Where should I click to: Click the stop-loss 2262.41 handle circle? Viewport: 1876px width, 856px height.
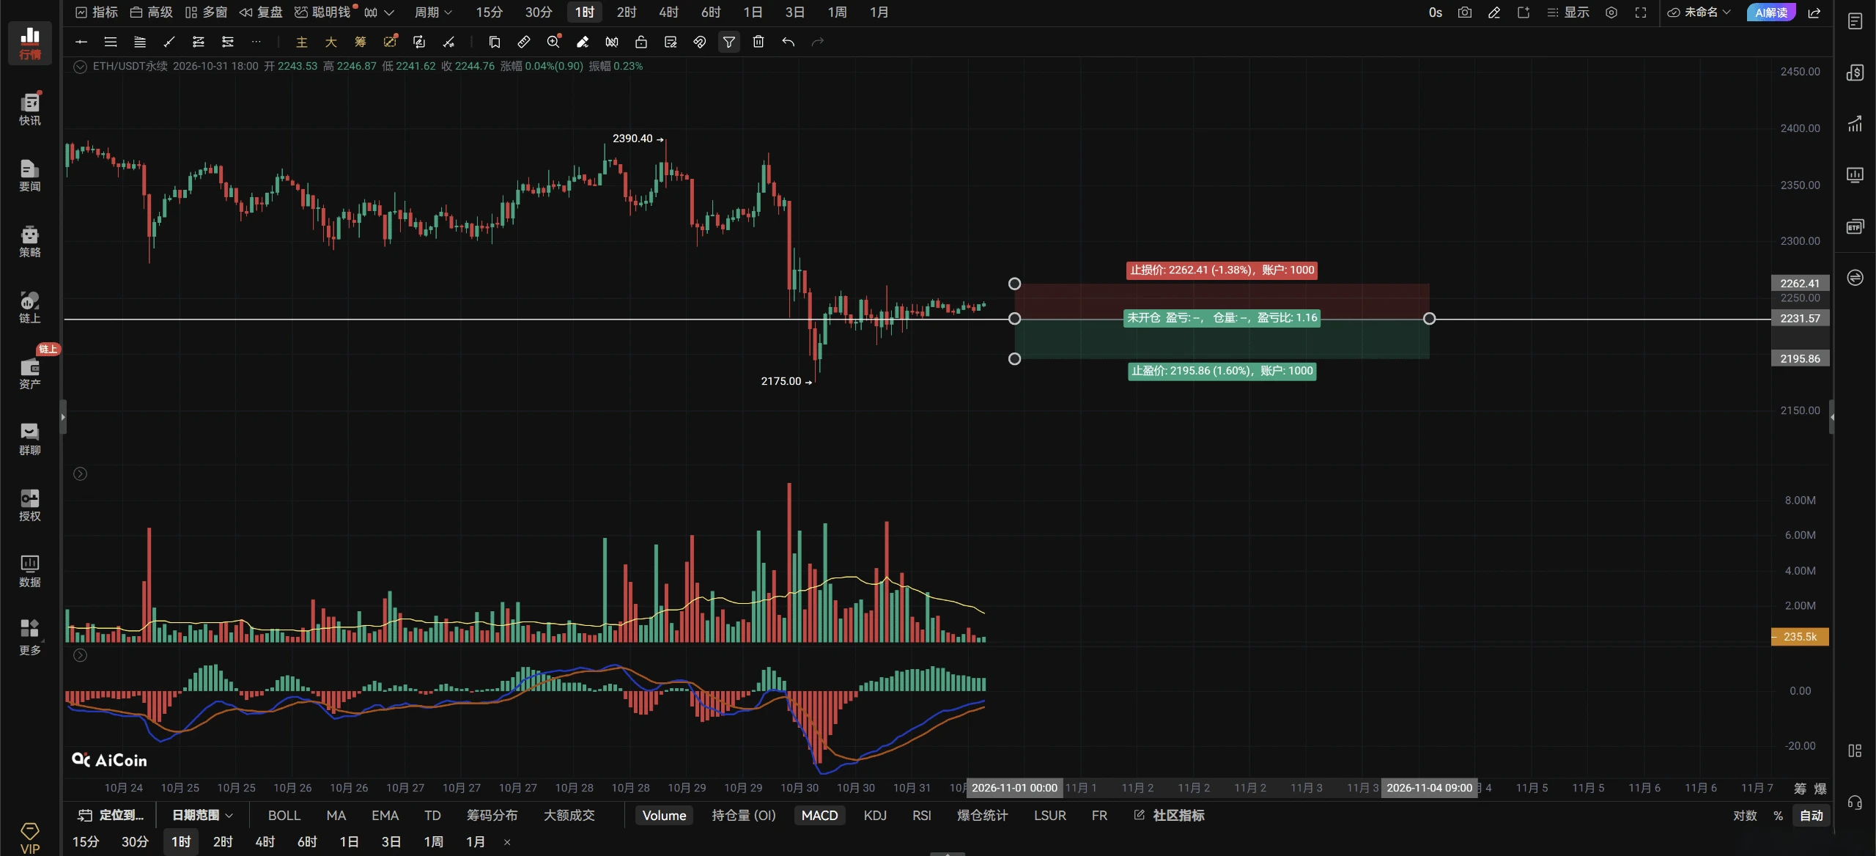[1014, 284]
